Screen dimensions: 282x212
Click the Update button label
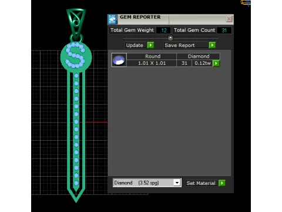click(x=135, y=45)
